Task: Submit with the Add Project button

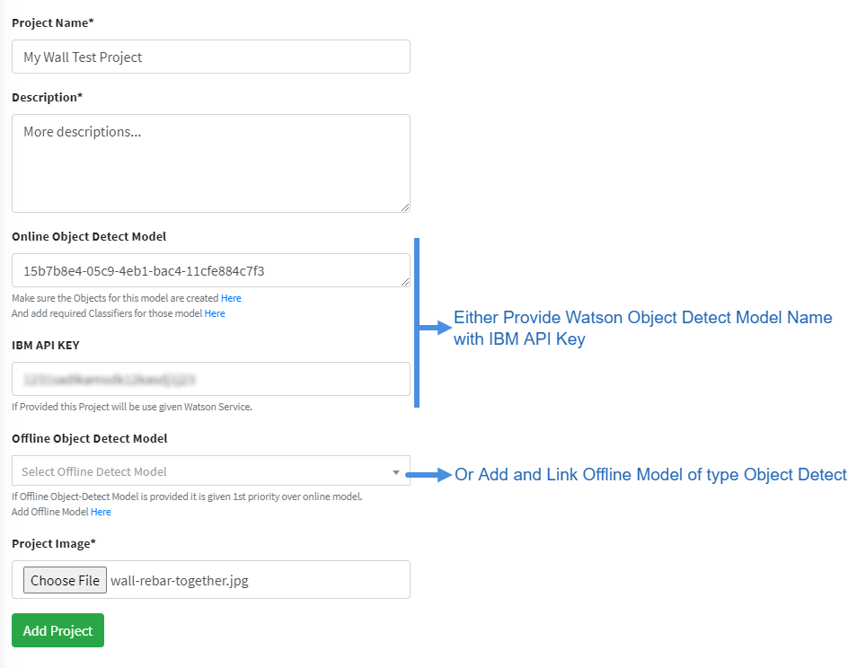Action: click(x=57, y=630)
